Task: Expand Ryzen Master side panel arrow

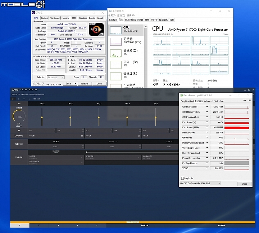Action: [x=13, y=99]
